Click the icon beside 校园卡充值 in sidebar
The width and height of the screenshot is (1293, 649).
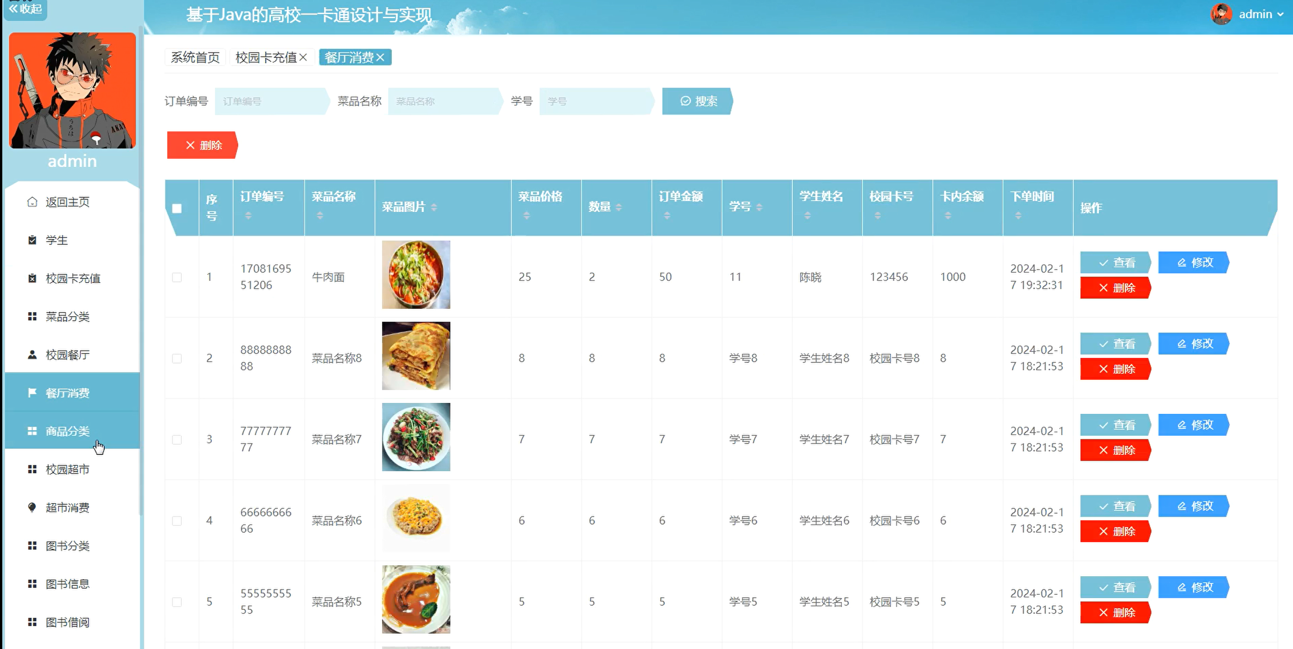coord(32,278)
